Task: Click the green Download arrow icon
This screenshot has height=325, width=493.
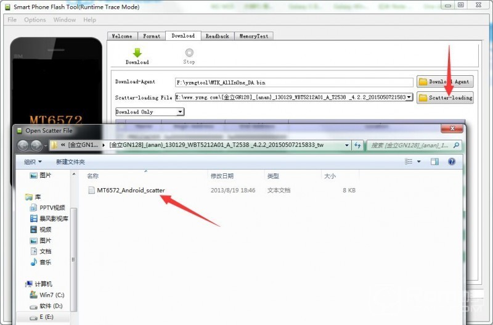Action: pyautogui.click(x=137, y=52)
